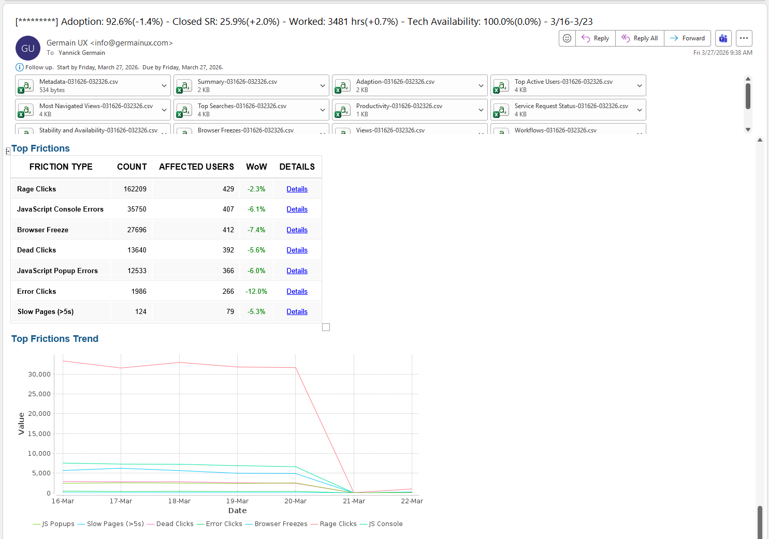This screenshot has height=539, width=769.
Task: Click the emoji reaction smiley icon
Action: [x=567, y=38]
